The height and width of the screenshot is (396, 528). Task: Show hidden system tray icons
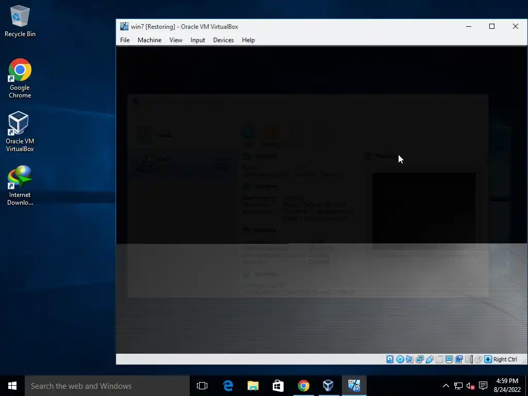pos(446,386)
